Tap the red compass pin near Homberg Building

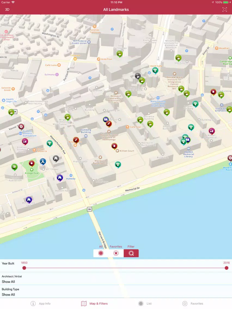tap(76, 140)
